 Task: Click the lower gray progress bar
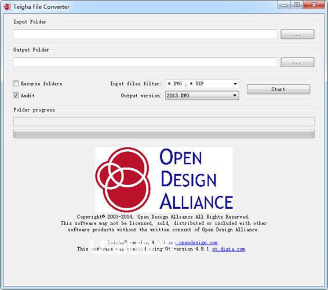(x=164, y=133)
